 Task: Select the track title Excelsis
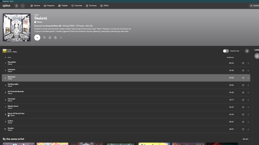[11, 128]
